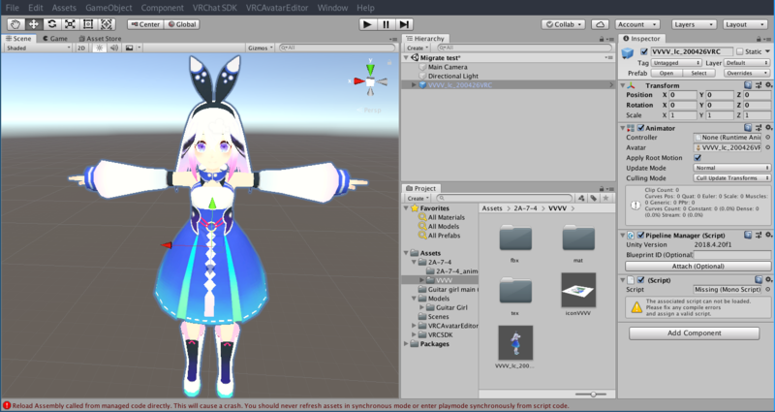The height and width of the screenshot is (412, 775).
Task: Click the Project favorites star icon
Action: (x=606, y=198)
